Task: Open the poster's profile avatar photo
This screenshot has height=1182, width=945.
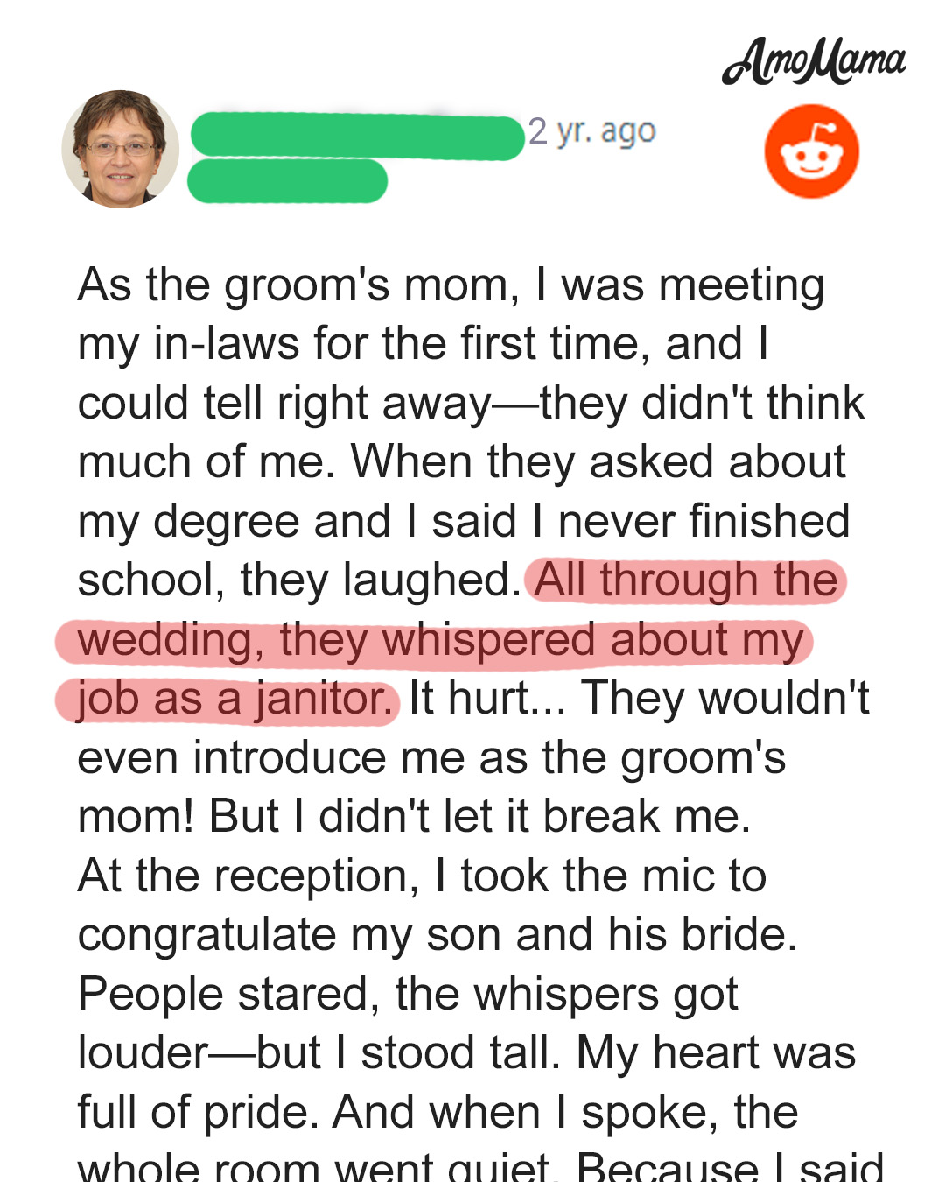Action: point(120,149)
